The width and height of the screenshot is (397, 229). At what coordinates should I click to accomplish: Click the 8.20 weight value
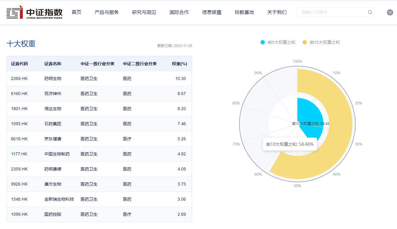tap(182, 109)
